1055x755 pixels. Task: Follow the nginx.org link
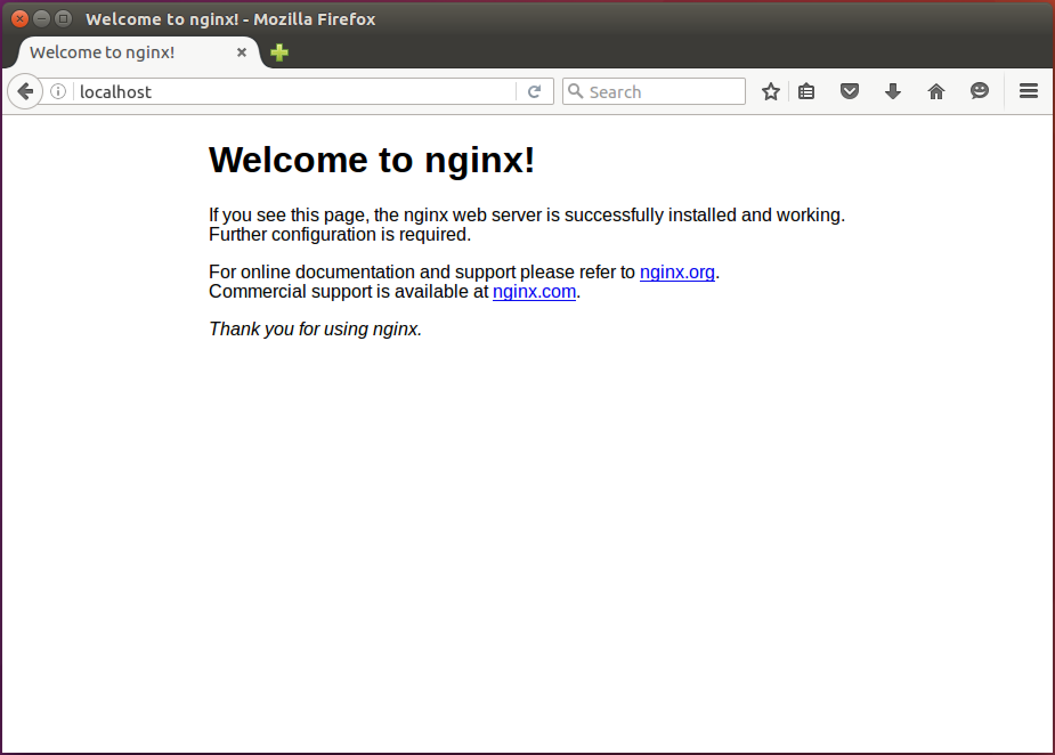pos(677,272)
